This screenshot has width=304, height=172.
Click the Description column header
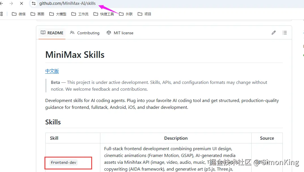click(176, 138)
